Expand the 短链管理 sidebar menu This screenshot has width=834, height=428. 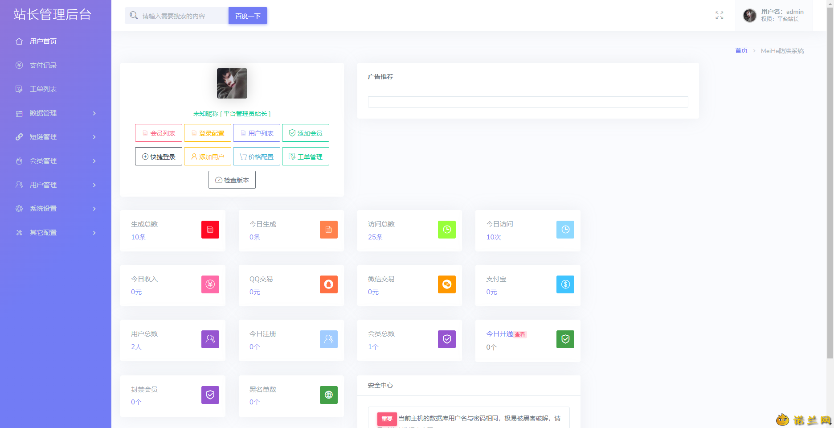coord(56,137)
